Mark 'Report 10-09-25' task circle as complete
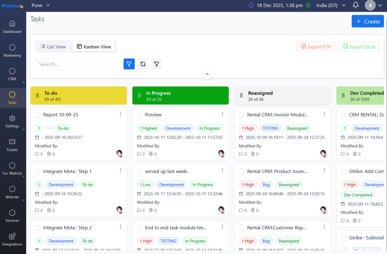The image size is (387, 254). [x=38, y=115]
